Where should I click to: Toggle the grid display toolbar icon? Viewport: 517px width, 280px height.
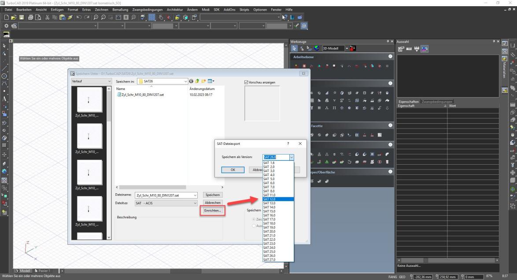click(x=151, y=17)
